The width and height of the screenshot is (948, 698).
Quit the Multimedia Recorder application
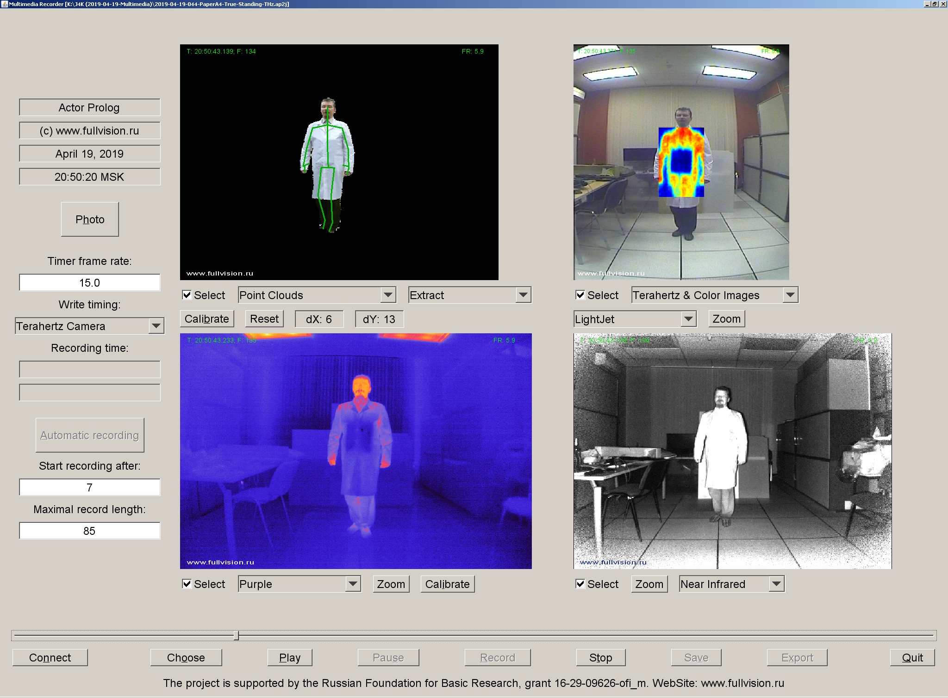911,657
